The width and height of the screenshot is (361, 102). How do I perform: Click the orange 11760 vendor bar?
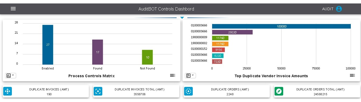point(220,44)
